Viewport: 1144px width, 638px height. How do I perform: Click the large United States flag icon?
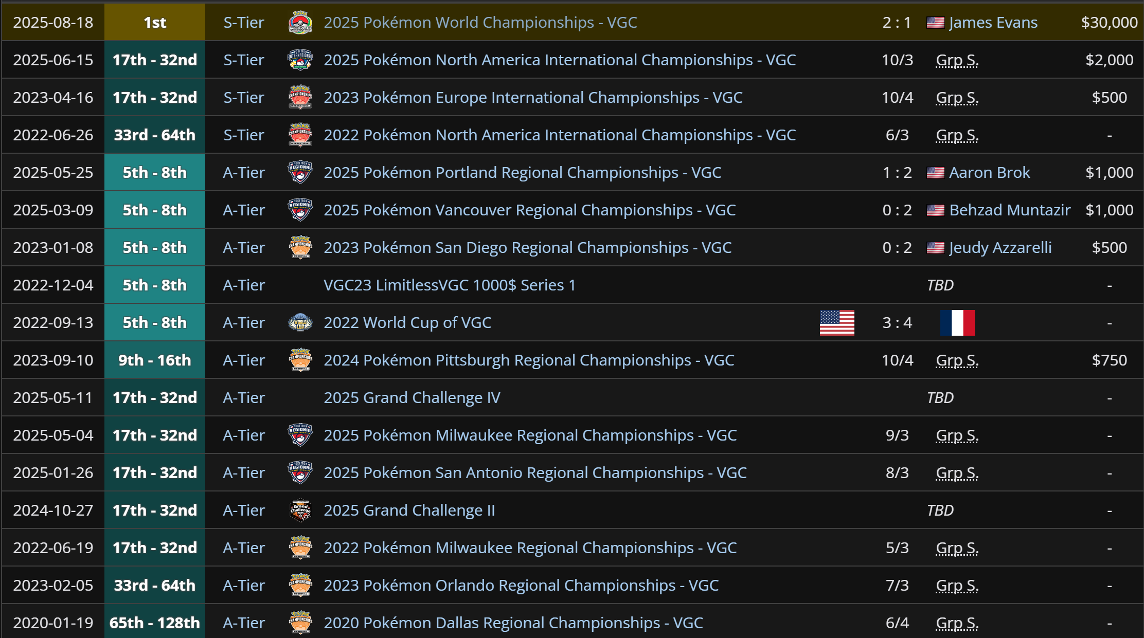[x=837, y=323]
